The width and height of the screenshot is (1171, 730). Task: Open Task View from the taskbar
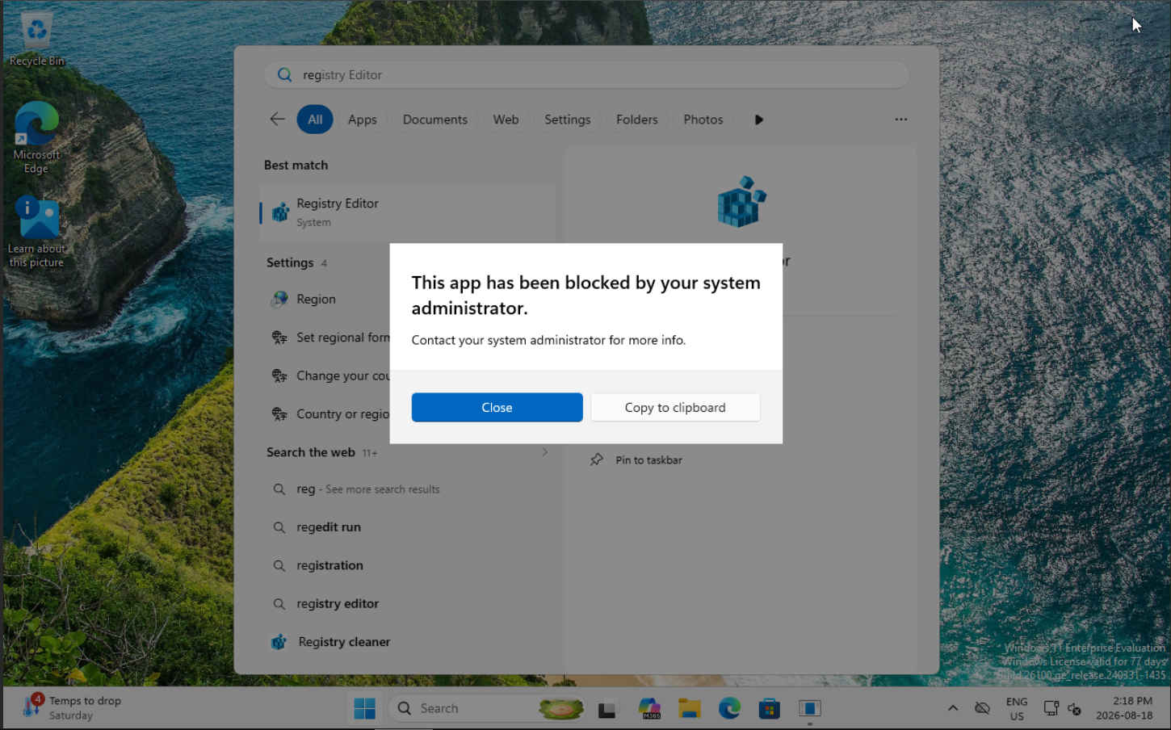pos(607,709)
